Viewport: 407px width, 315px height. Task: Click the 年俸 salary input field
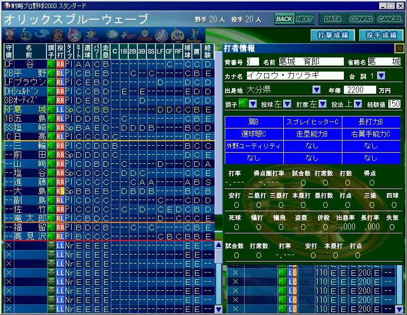point(360,90)
